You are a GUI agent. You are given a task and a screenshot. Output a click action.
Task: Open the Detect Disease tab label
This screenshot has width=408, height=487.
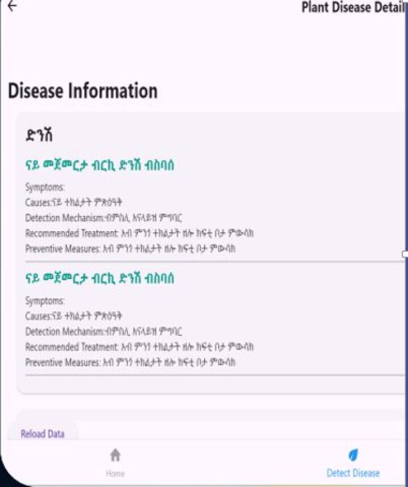tap(353, 473)
